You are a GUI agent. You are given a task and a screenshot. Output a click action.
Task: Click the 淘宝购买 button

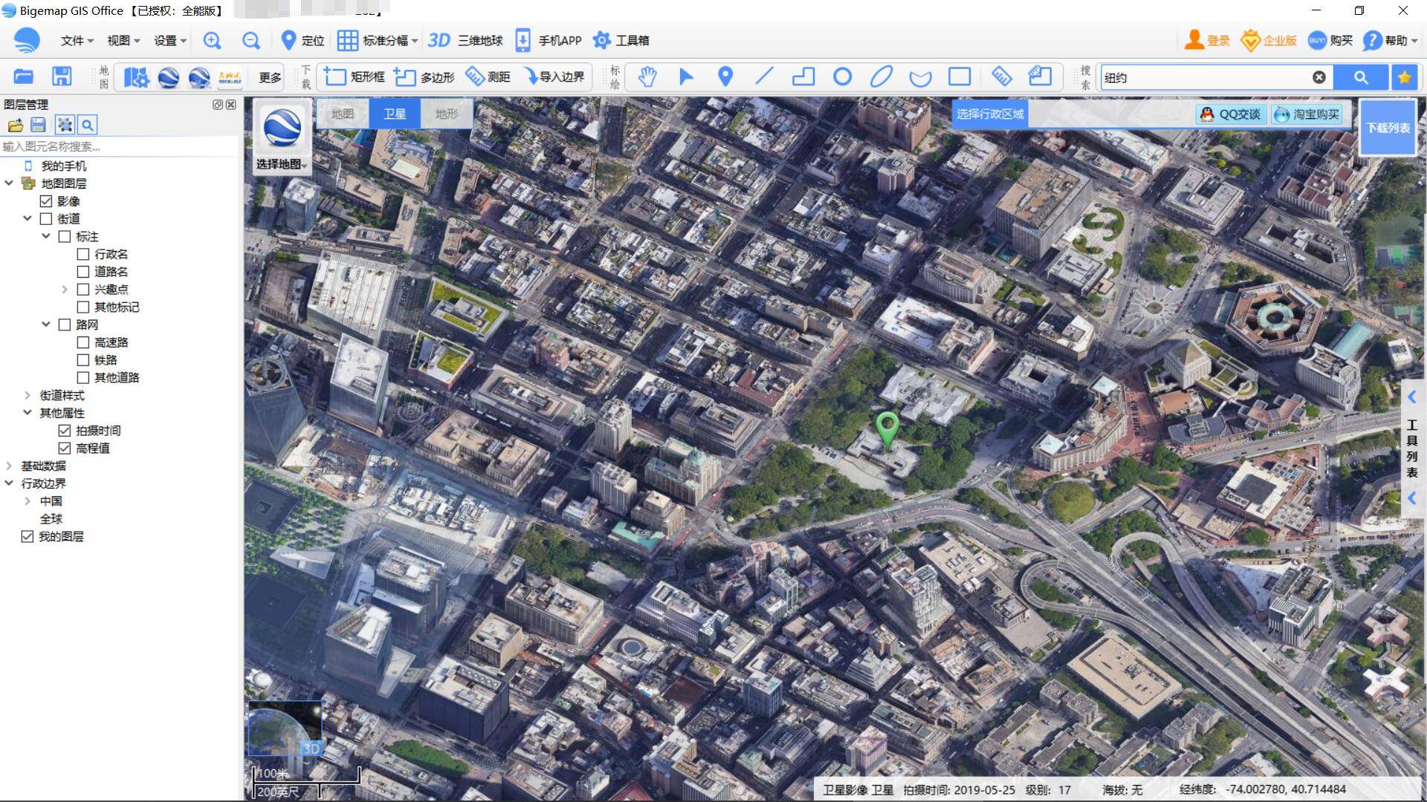click(1307, 114)
